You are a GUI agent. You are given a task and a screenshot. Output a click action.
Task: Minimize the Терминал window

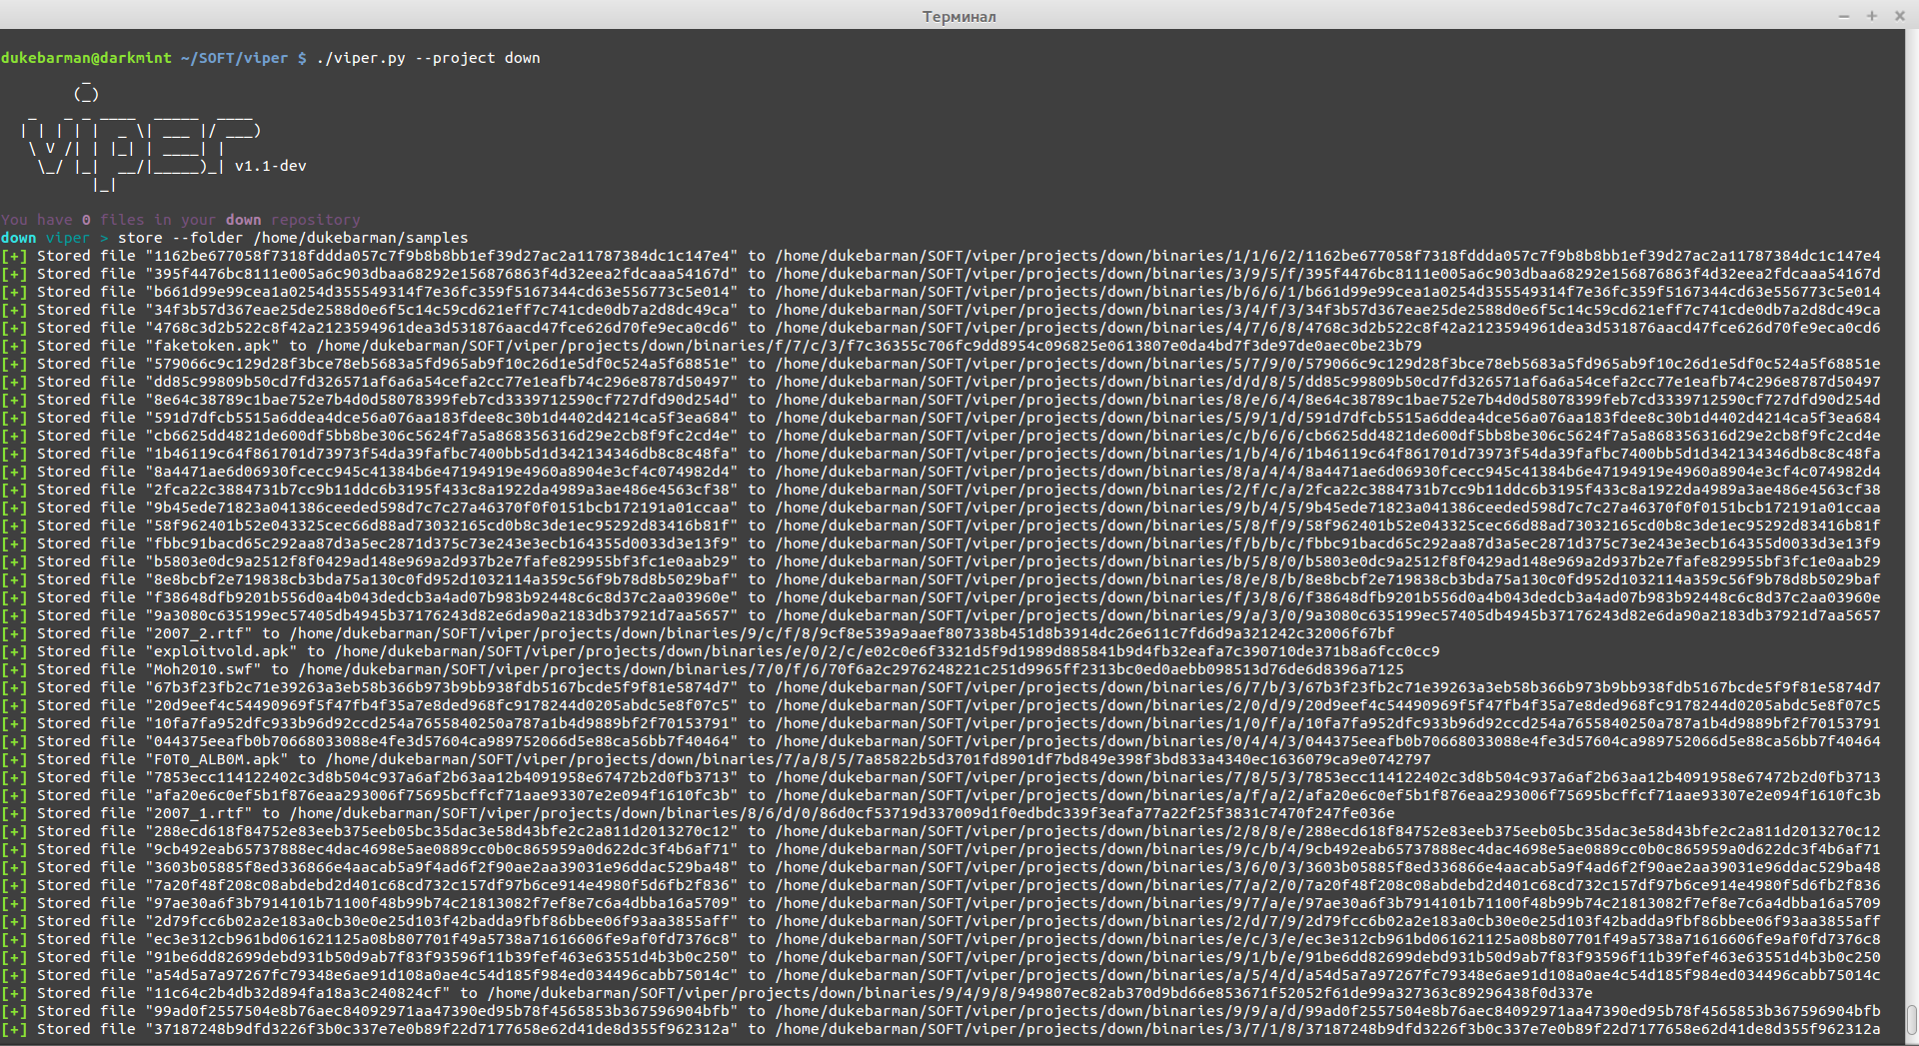[1843, 16]
